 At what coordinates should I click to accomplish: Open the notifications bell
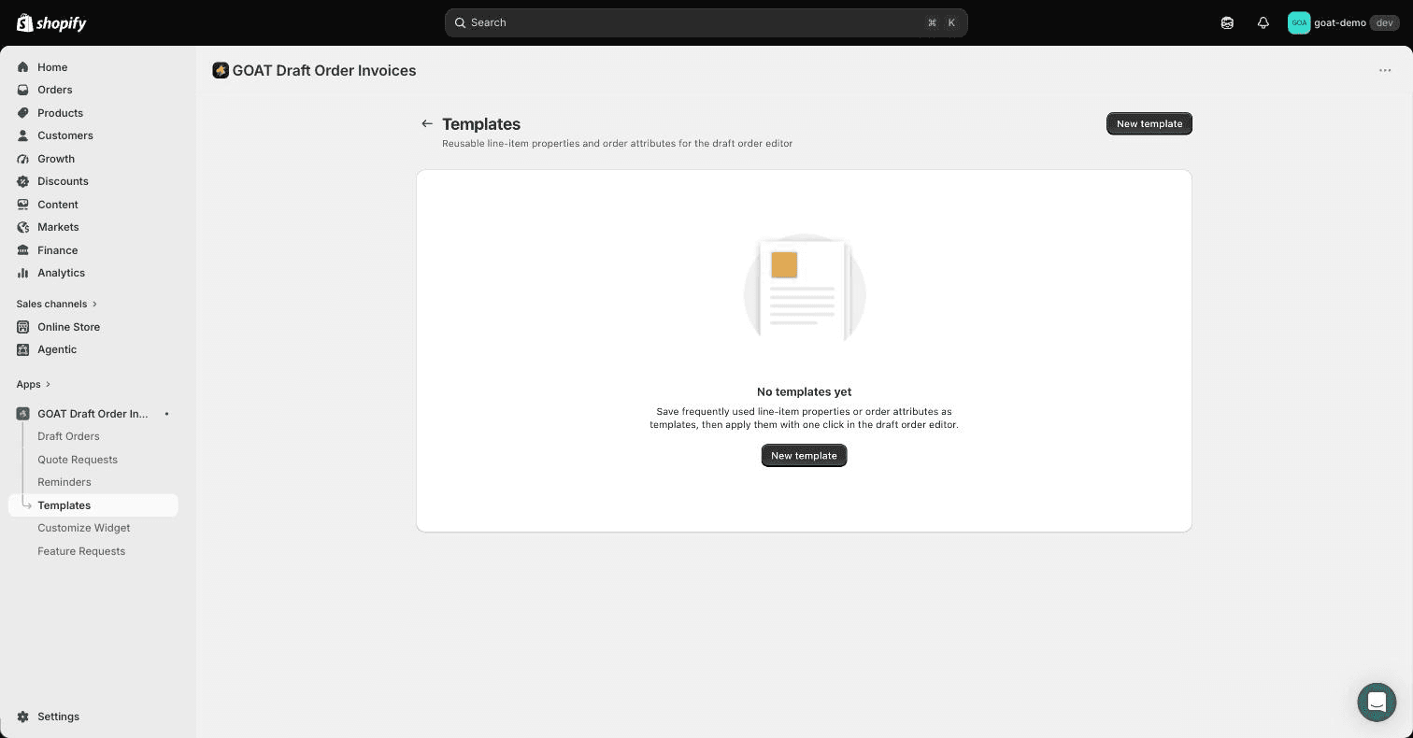tap(1263, 22)
